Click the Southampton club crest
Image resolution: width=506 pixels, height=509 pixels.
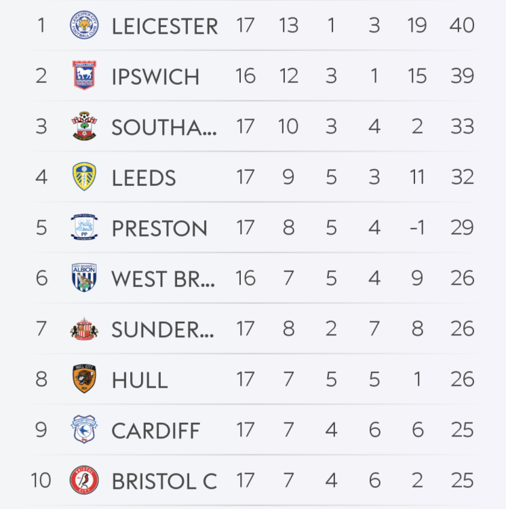[x=84, y=127]
